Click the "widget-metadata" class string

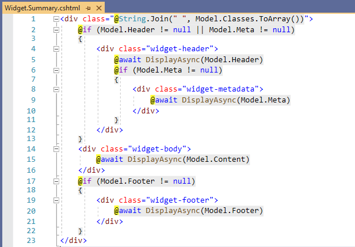[223, 89]
